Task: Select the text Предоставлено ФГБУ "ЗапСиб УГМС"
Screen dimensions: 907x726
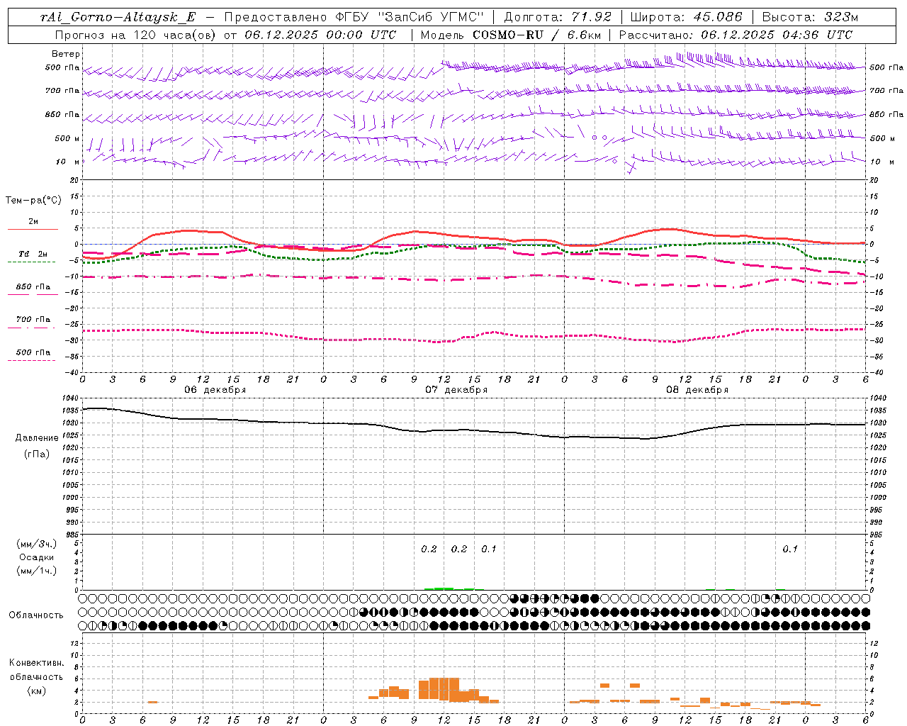Action: point(354,17)
